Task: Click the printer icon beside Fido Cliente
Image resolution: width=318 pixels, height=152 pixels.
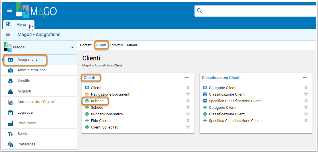Action: click(87, 121)
